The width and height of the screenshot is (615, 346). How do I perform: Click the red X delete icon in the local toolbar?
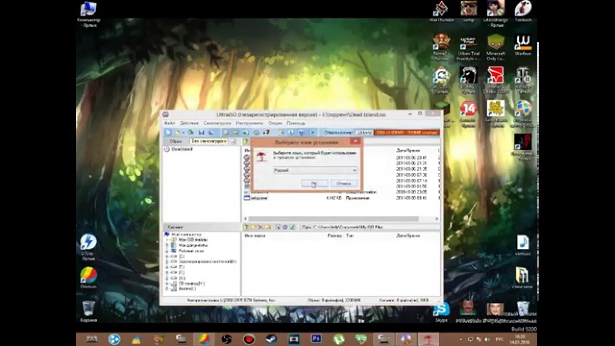(x=260, y=227)
